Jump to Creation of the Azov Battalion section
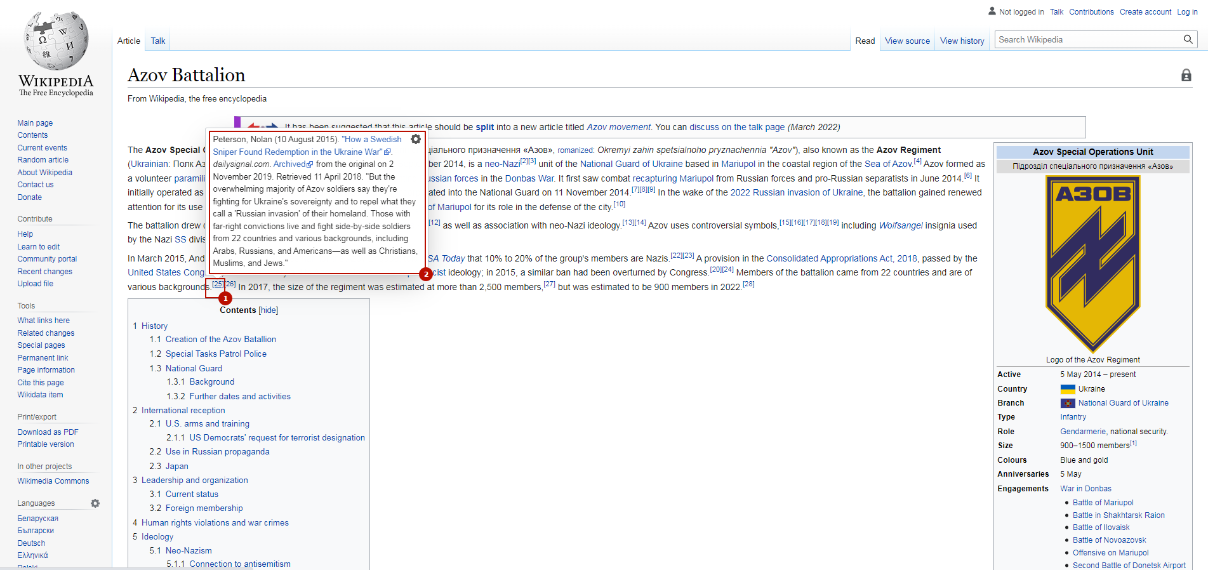 (220, 340)
